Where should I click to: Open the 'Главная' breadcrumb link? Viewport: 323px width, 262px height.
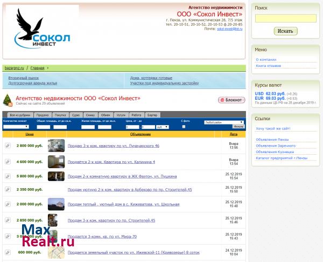[37, 68]
